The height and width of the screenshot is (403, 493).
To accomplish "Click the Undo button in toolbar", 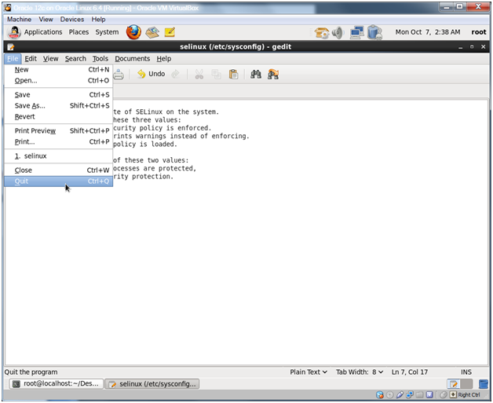I will pyautogui.click(x=151, y=74).
